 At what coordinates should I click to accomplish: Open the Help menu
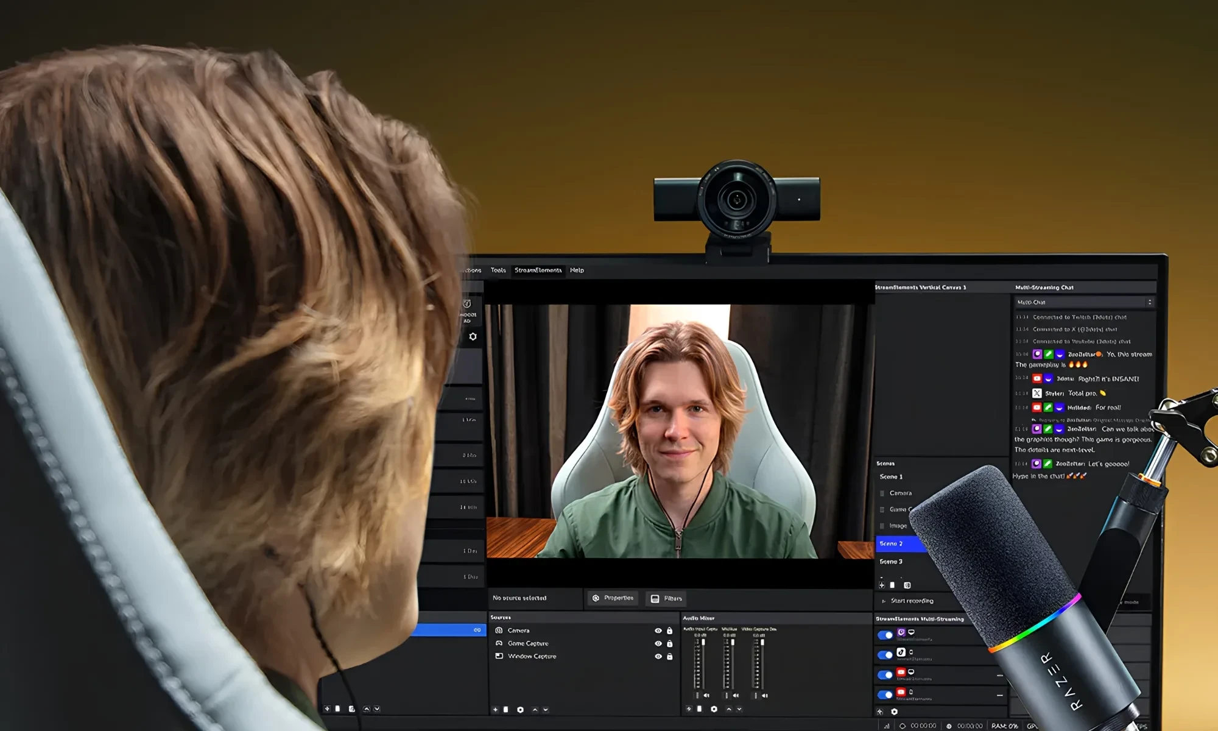[x=577, y=270]
